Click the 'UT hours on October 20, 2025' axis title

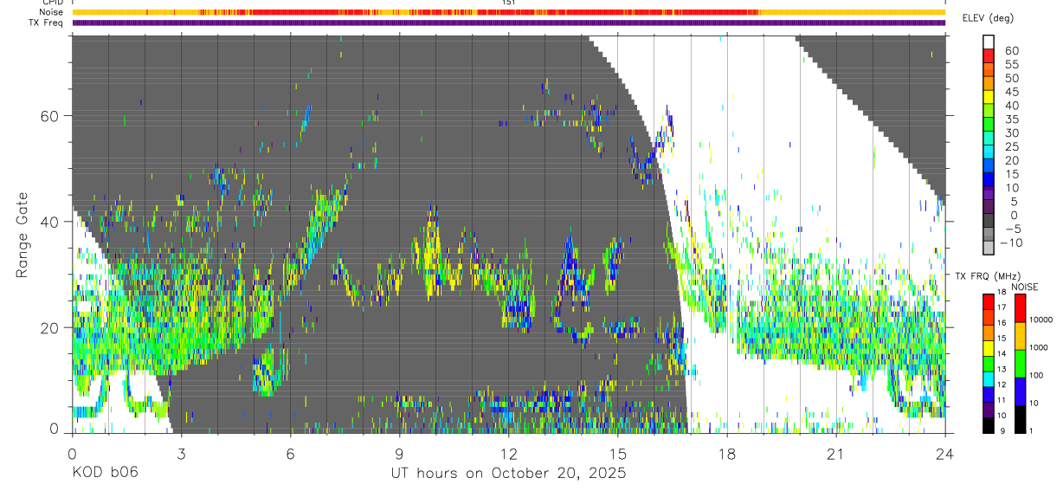(507, 473)
